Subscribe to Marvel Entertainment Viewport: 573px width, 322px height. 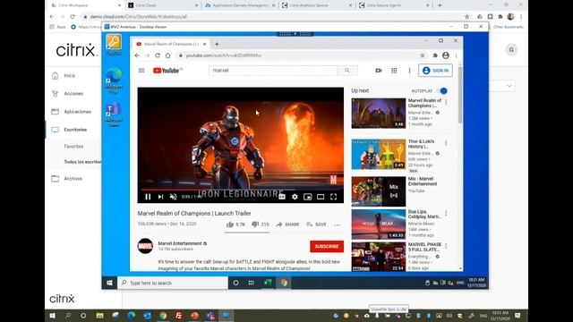[x=327, y=247]
